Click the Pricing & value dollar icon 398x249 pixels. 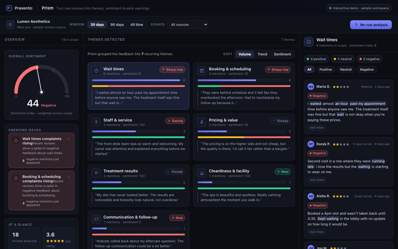coord(202,122)
